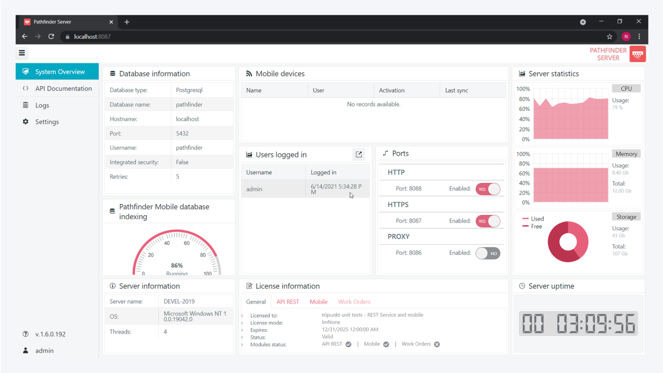The image size is (663, 373).
Task: Click the Server uptime clock icon
Action: pos(522,286)
